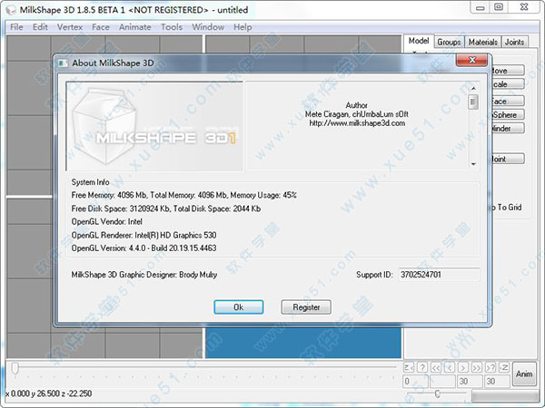Click the 'Free Disk Space: 3120924 Kb' line
Screen dimensions: 545x408
(x=166, y=209)
